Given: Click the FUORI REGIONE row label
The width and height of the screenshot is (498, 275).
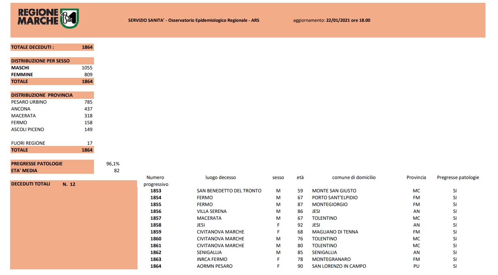Looking at the screenshot, I should 28,143.
